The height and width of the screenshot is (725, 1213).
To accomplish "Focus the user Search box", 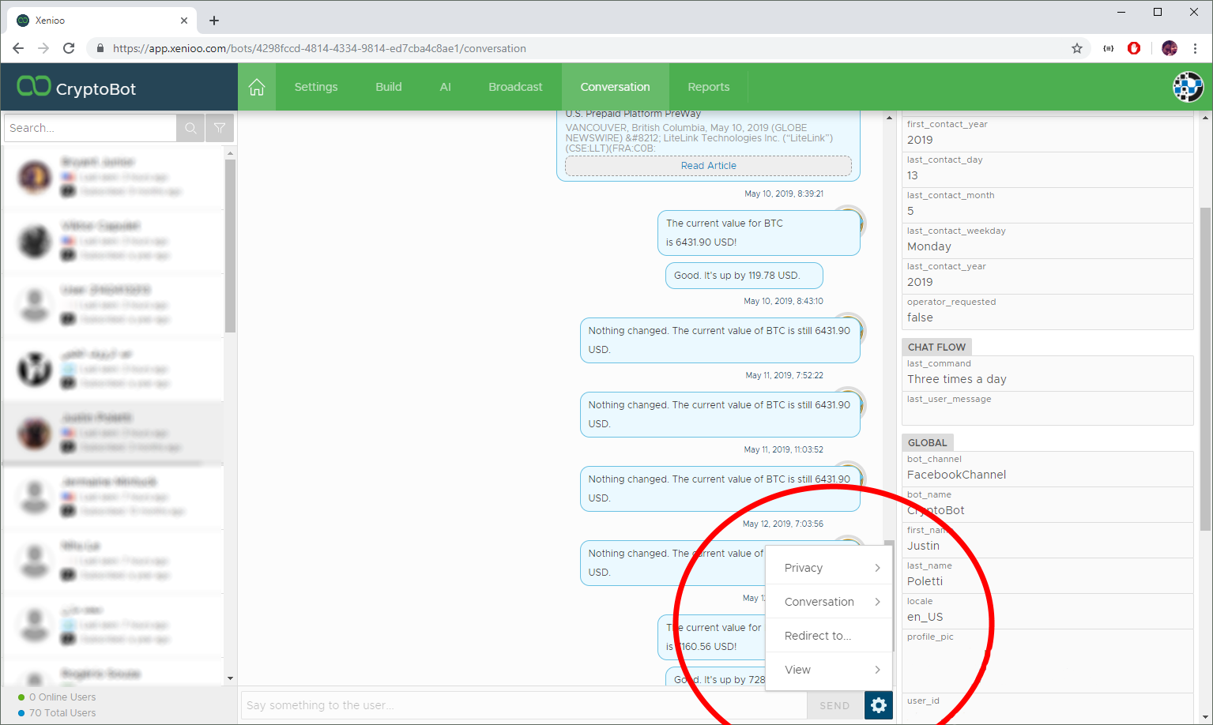I will pyautogui.click(x=89, y=128).
